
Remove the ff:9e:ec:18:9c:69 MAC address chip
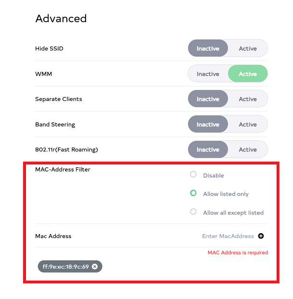(x=95, y=266)
